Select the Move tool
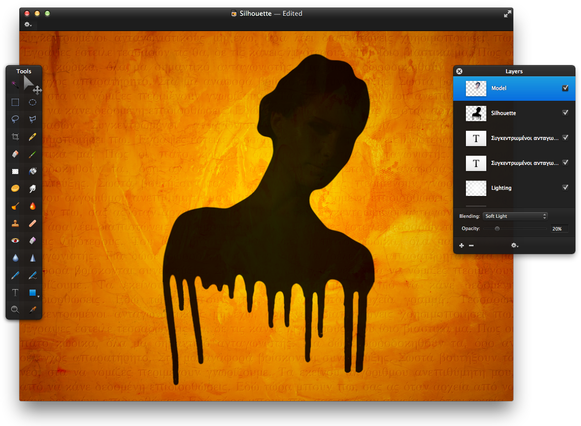The height and width of the screenshot is (426, 581). [36, 90]
